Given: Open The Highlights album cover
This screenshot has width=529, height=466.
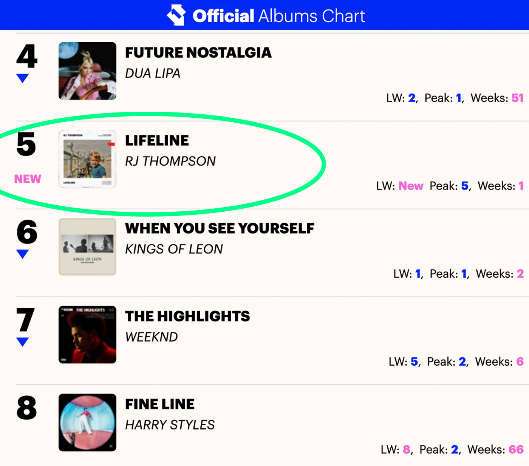Looking at the screenshot, I should pos(87,335).
